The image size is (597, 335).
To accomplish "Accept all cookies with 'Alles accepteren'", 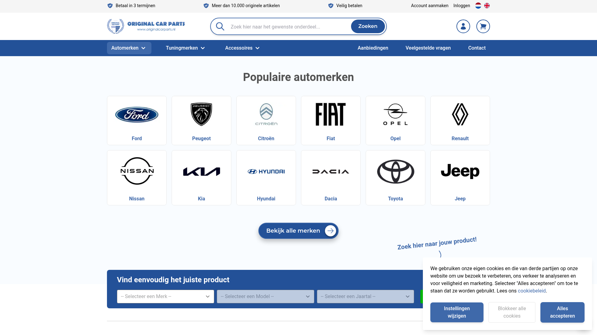I will [562, 312].
